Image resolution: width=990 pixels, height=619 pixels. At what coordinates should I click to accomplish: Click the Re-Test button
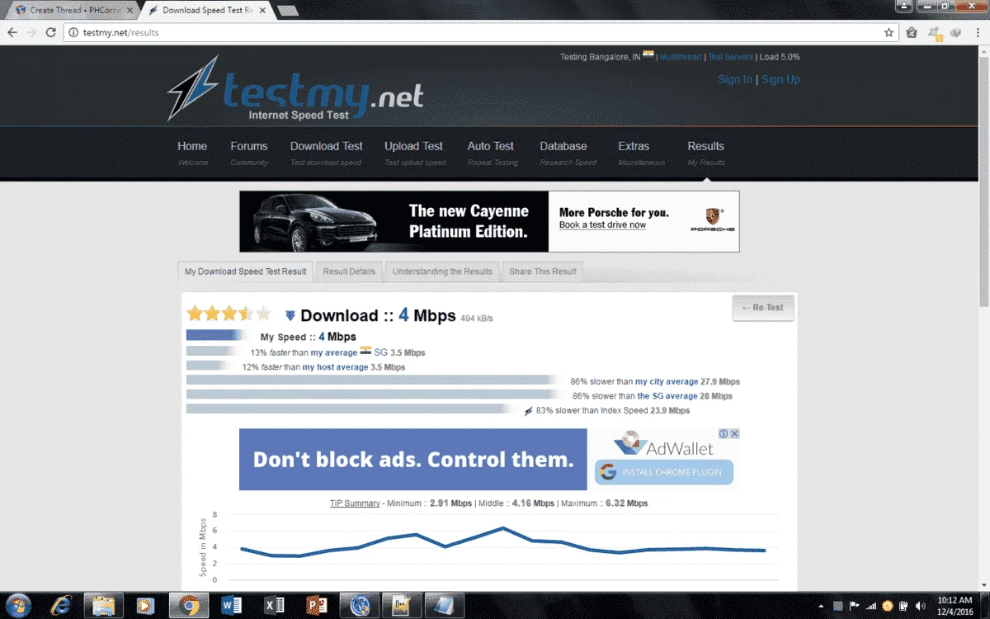tap(763, 308)
